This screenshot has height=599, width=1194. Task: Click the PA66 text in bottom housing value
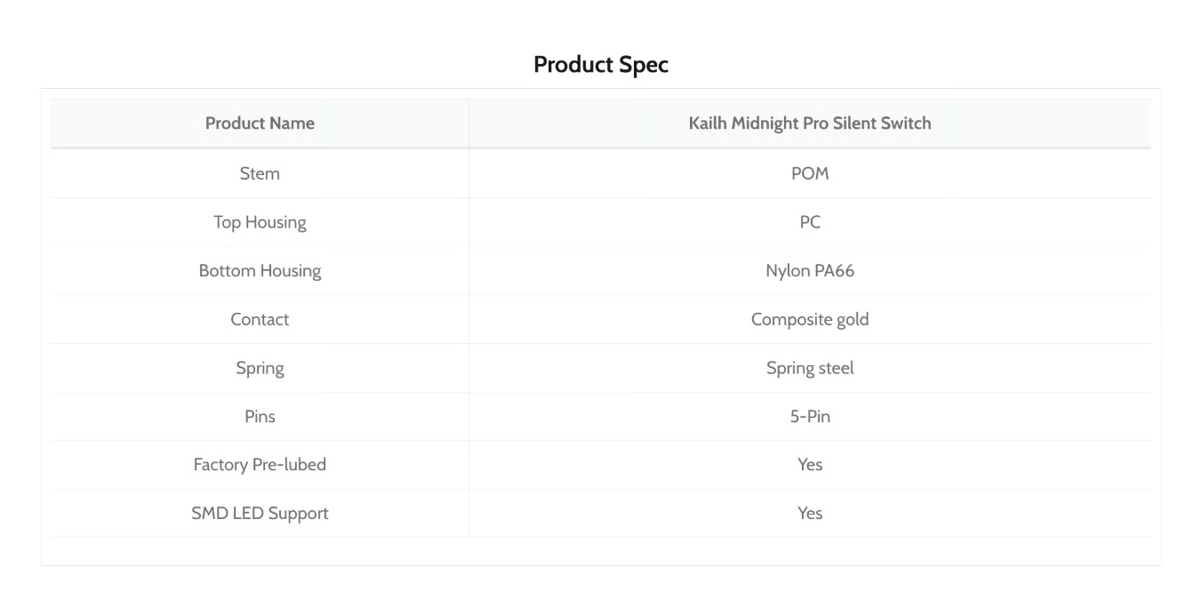click(835, 272)
